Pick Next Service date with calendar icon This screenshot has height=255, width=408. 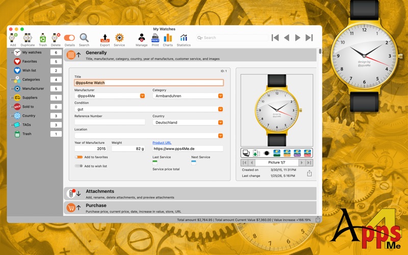pyautogui.click(x=194, y=163)
